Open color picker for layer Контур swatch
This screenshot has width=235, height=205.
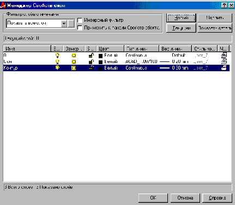click(x=100, y=69)
